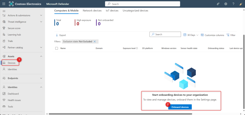Click the Filter button label
The height and width of the screenshot is (115, 245).
click(x=233, y=35)
